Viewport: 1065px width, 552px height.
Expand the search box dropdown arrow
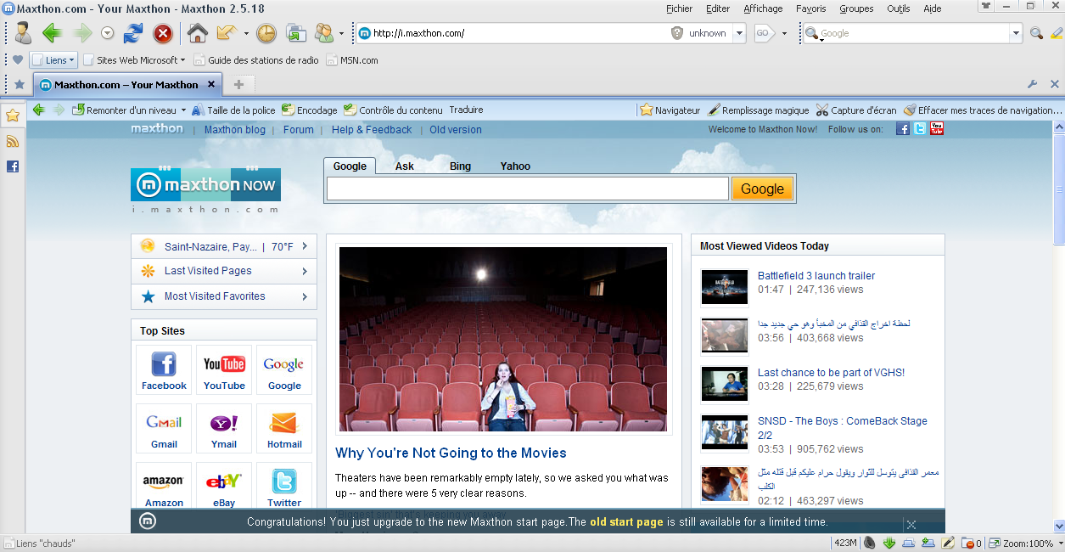coord(1016,33)
